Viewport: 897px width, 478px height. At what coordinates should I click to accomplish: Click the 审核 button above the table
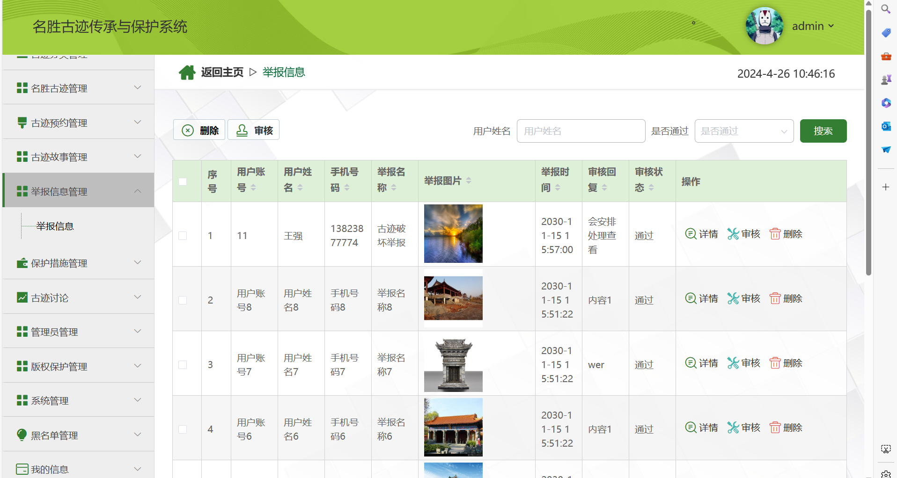[x=253, y=130]
